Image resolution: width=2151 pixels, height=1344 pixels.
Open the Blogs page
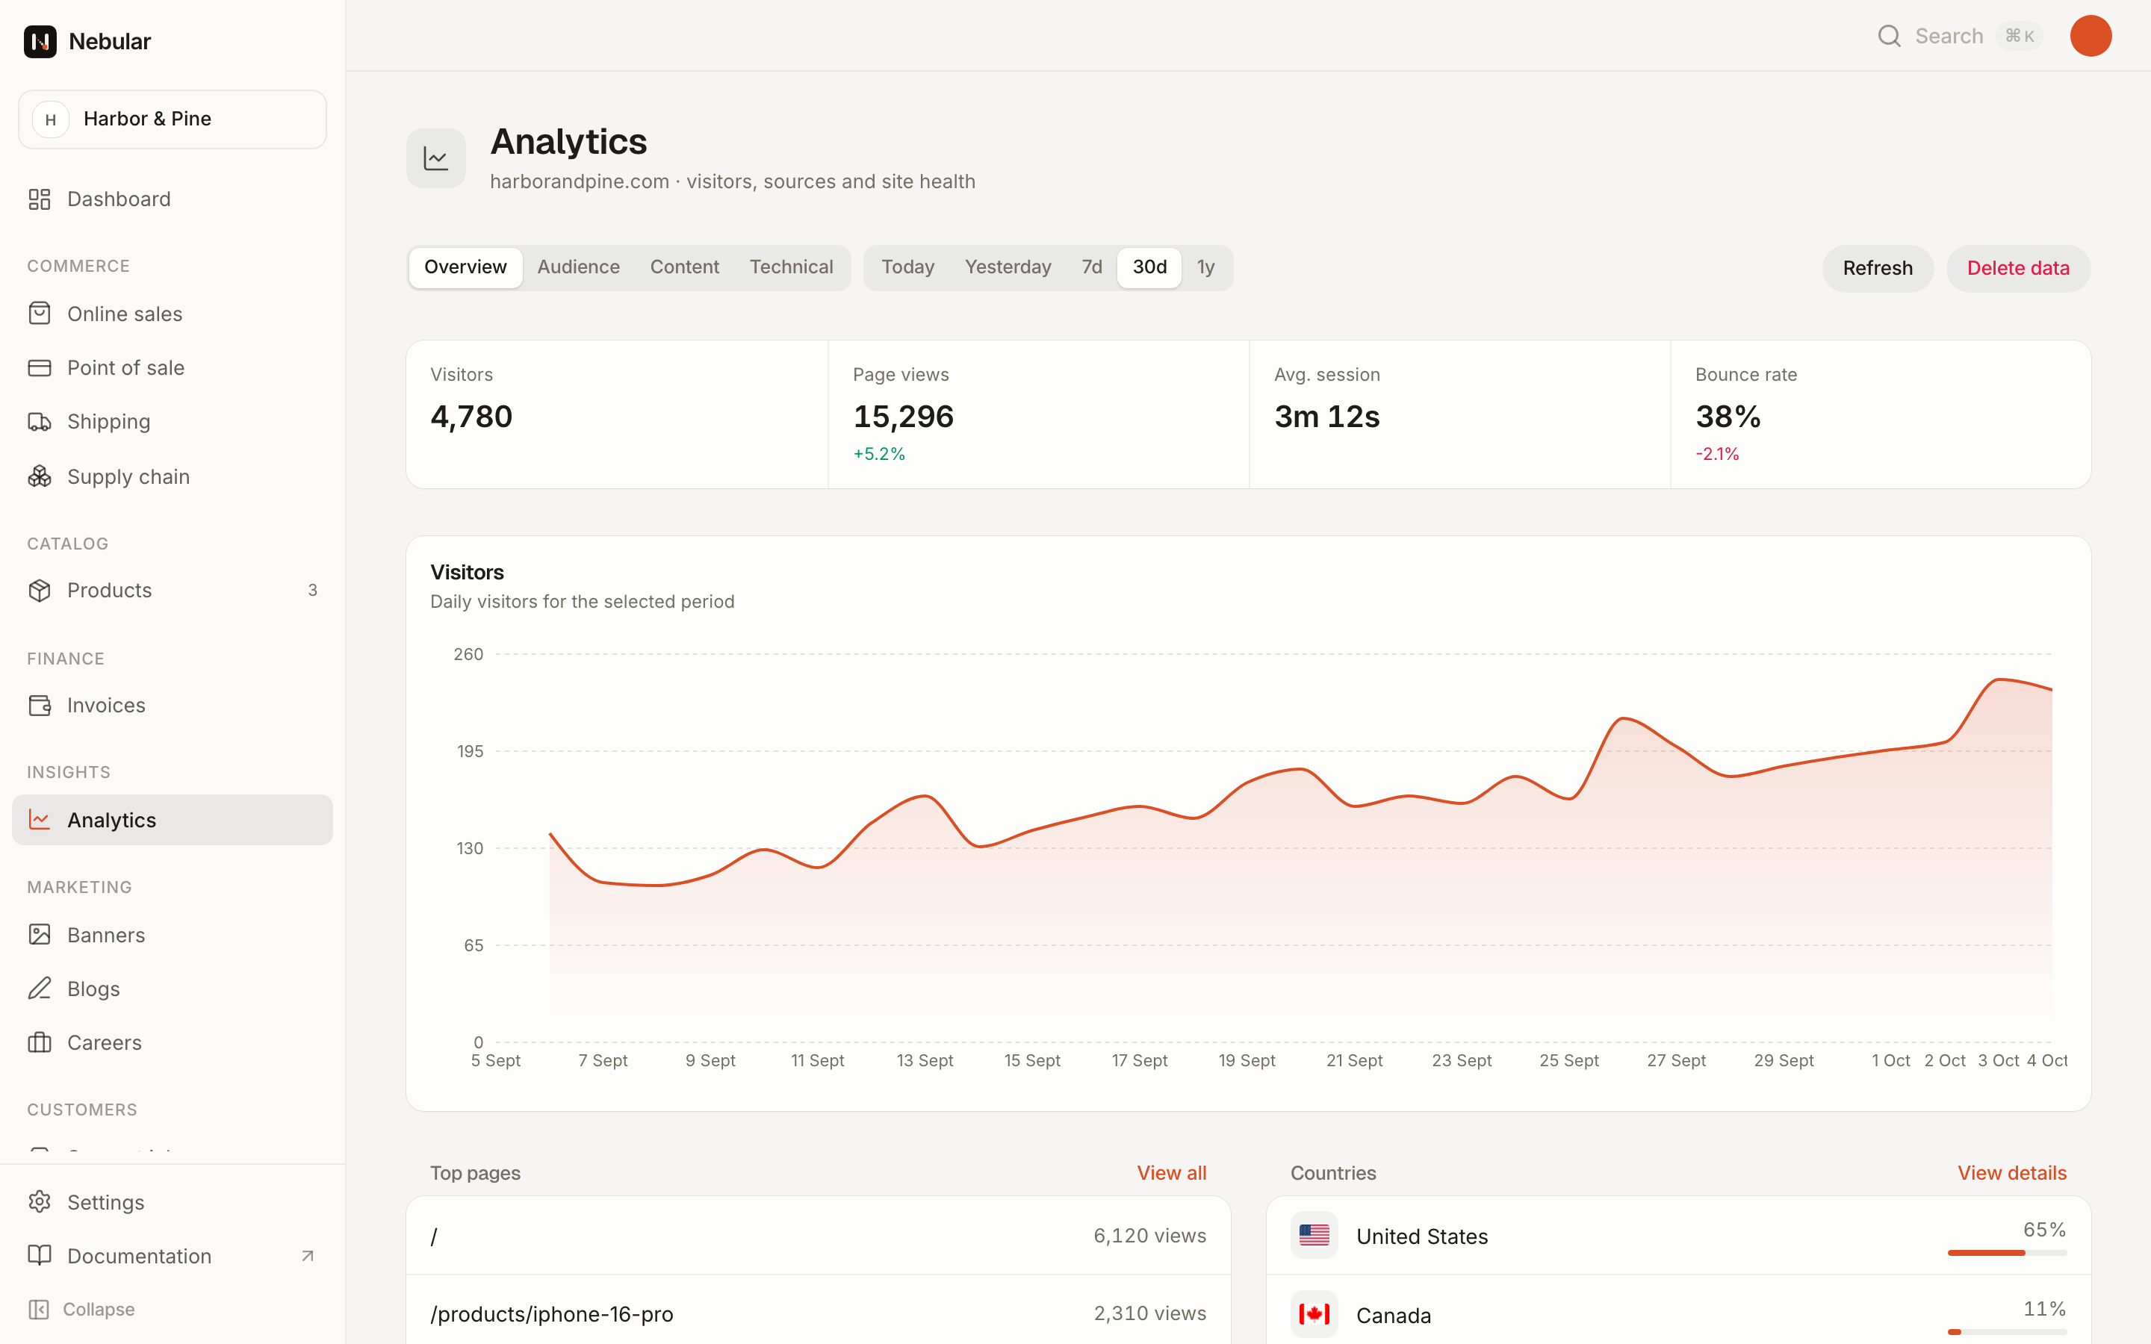coord(173,989)
